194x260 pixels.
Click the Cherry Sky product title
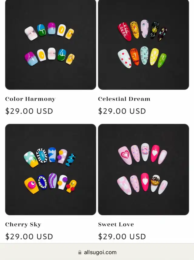click(23, 224)
